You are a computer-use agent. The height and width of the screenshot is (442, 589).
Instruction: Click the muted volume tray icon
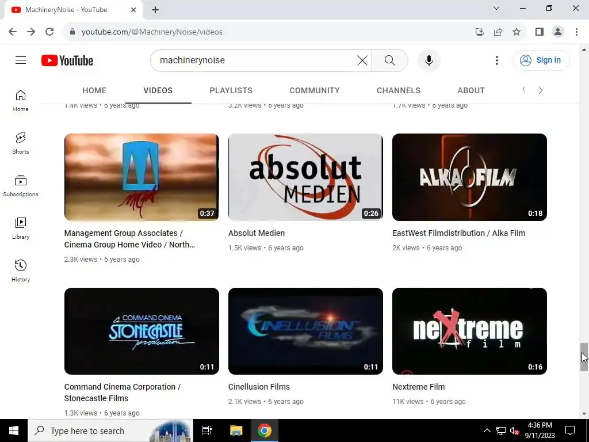[515, 430]
